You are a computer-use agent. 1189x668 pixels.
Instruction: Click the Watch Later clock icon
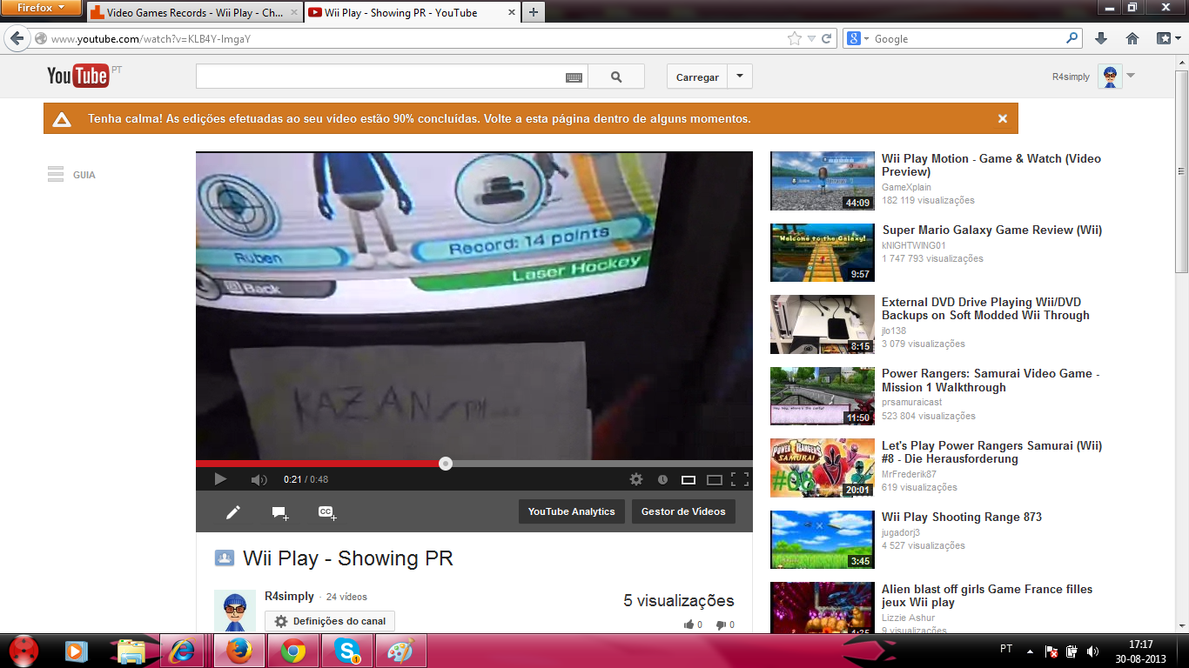[x=662, y=479]
